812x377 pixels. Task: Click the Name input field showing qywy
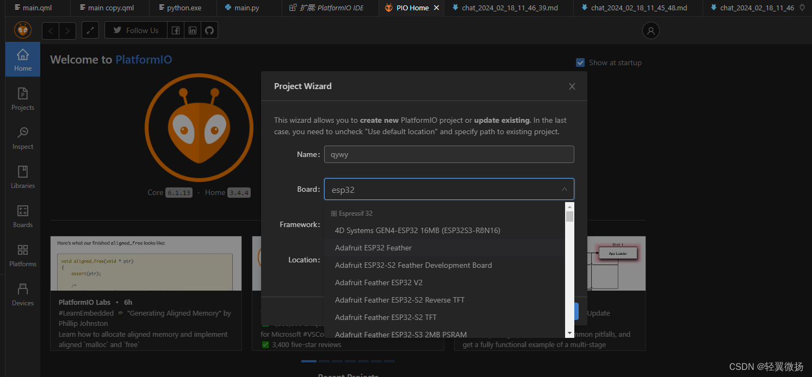(x=449, y=154)
